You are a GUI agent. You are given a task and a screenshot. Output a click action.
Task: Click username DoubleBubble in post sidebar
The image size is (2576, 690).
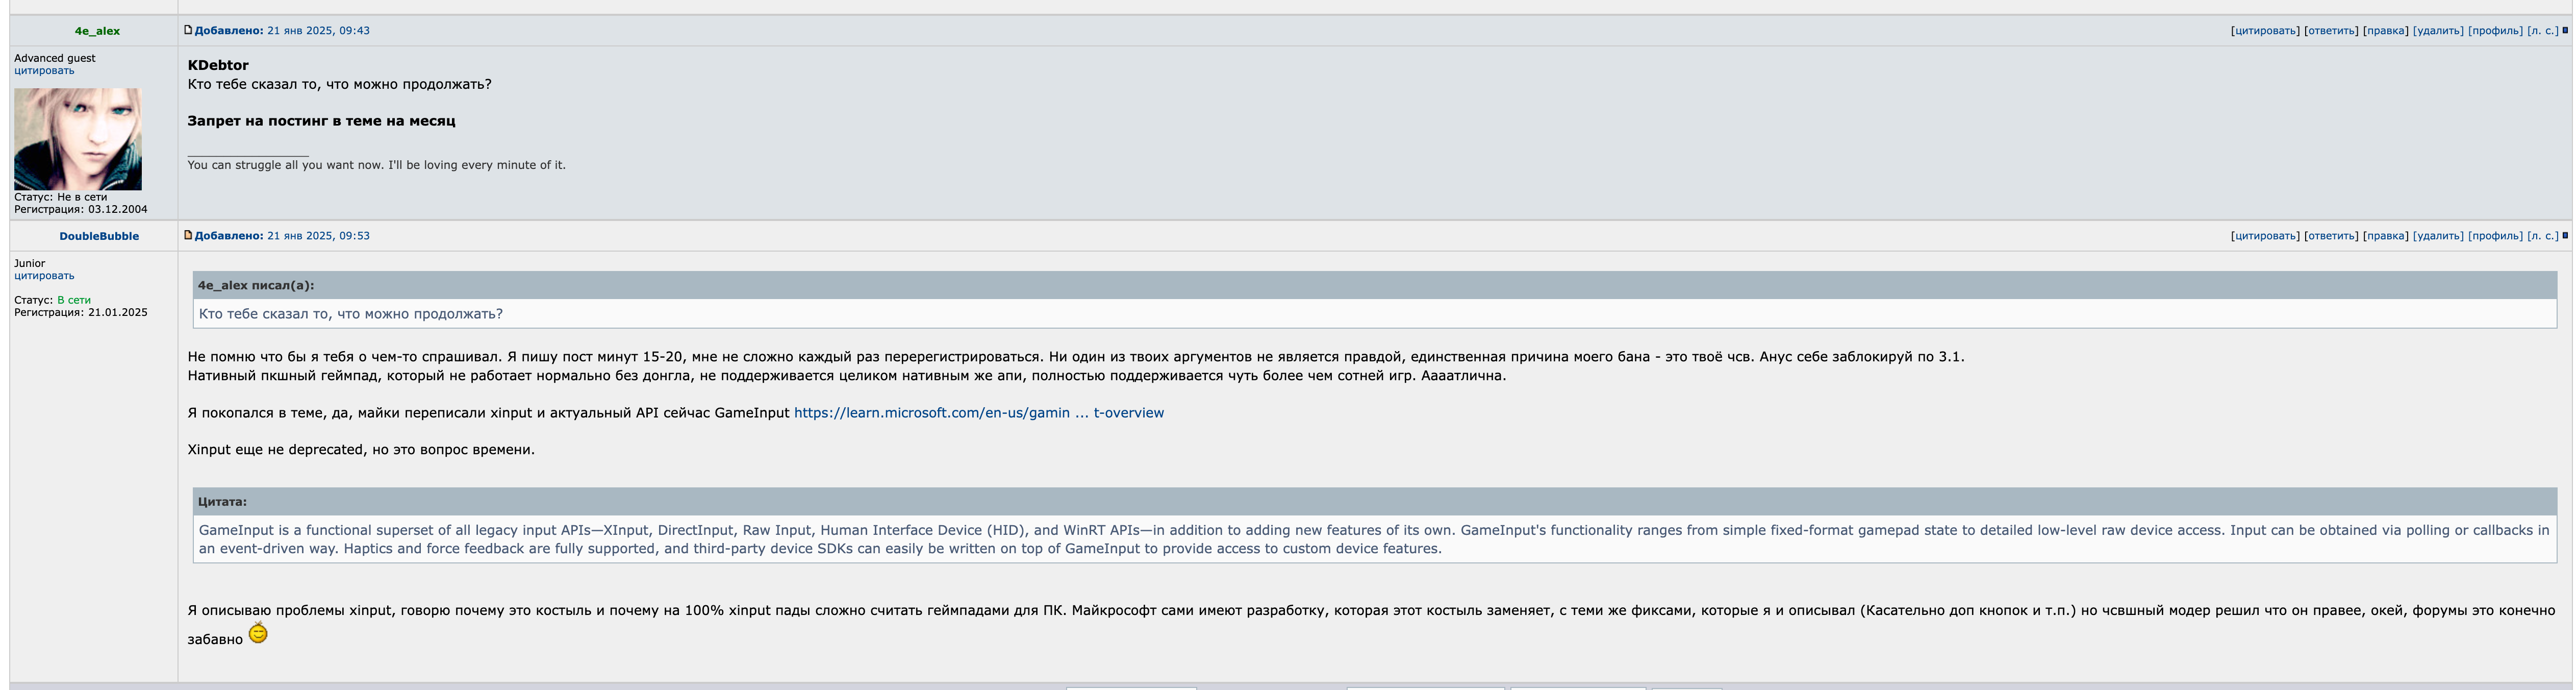99,236
